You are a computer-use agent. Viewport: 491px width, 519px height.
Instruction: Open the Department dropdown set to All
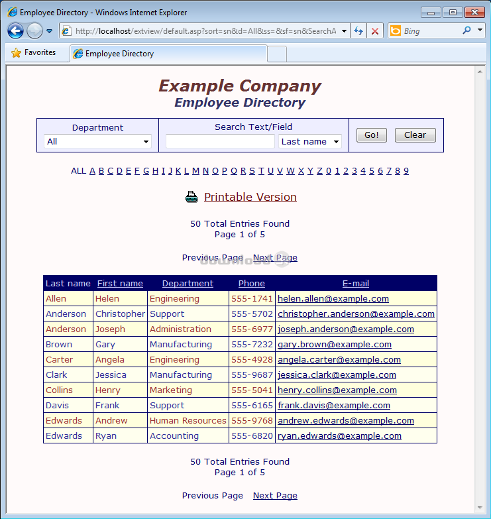[x=97, y=141]
